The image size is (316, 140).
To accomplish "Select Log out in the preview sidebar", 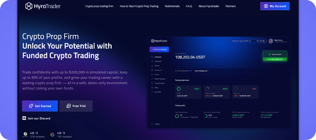I will click(157, 124).
